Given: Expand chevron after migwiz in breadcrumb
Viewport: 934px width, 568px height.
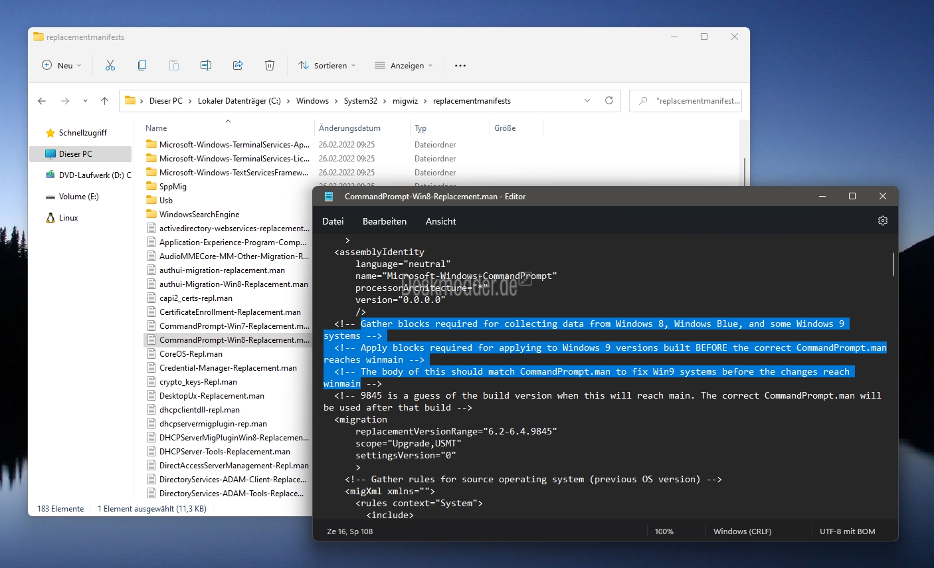Looking at the screenshot, I should point(426,101).
